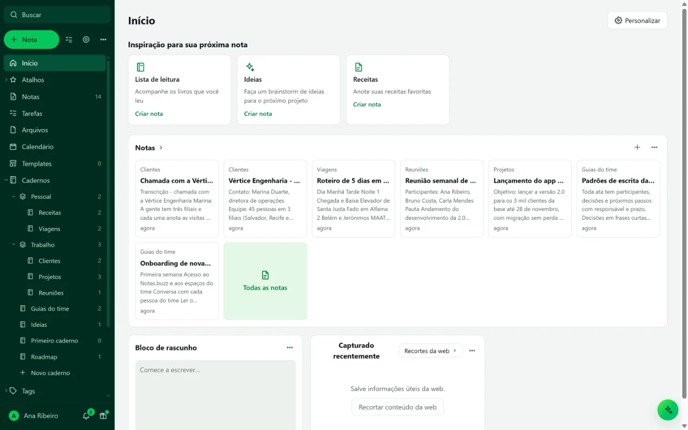Click the Personalizar button
This screenshot has width=688, height=430.
pyautogui.click(x=637, y=20)
